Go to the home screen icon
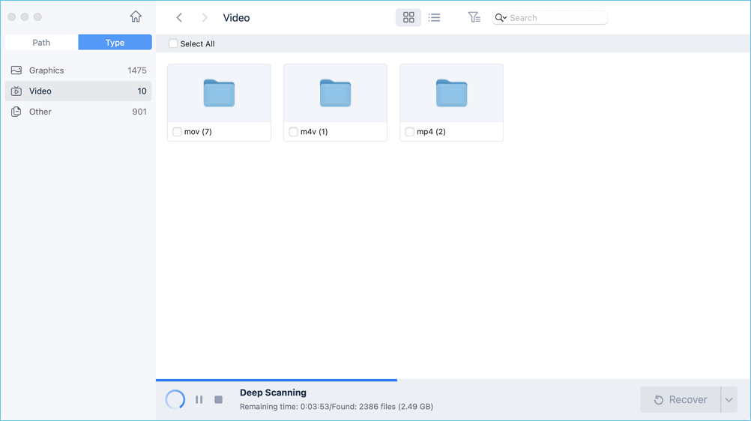The image size is (751, 421). (x=136, y=16)
